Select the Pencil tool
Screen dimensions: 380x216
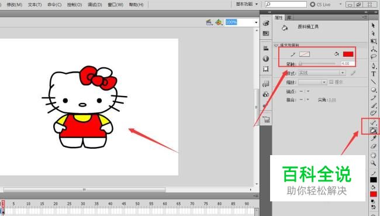[x=374, y=98]
